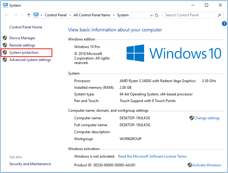Click the Advanced system settings shield icon
The height and width of the screenshot is (173, 228).
pyautogui.click(x=5, y=60)
